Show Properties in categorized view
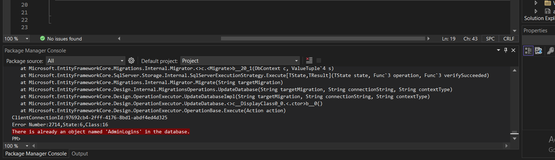 coord(528,51)
